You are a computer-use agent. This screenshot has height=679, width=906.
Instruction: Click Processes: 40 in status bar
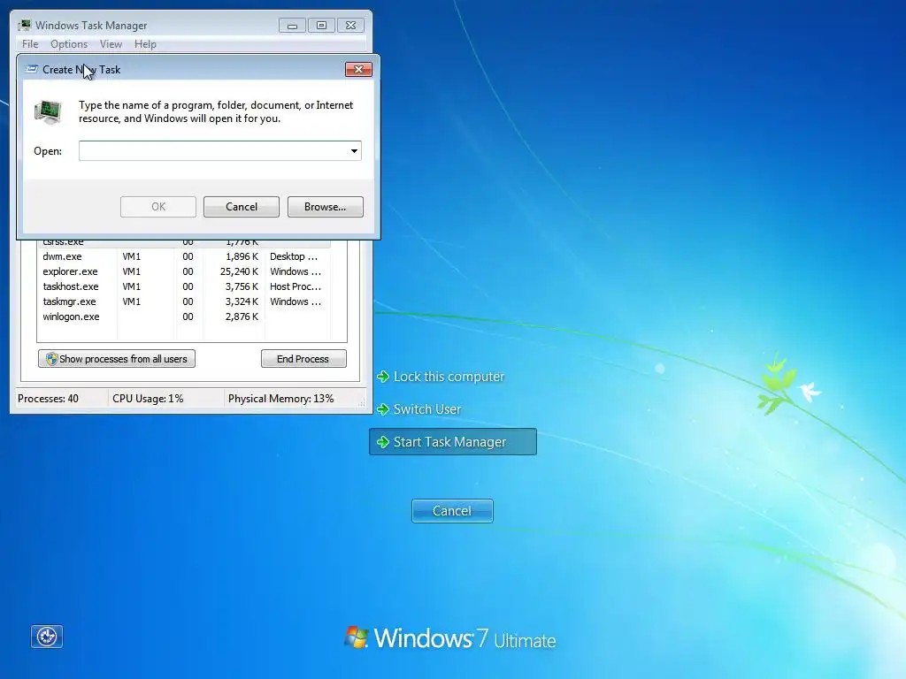tap(48, 399)
